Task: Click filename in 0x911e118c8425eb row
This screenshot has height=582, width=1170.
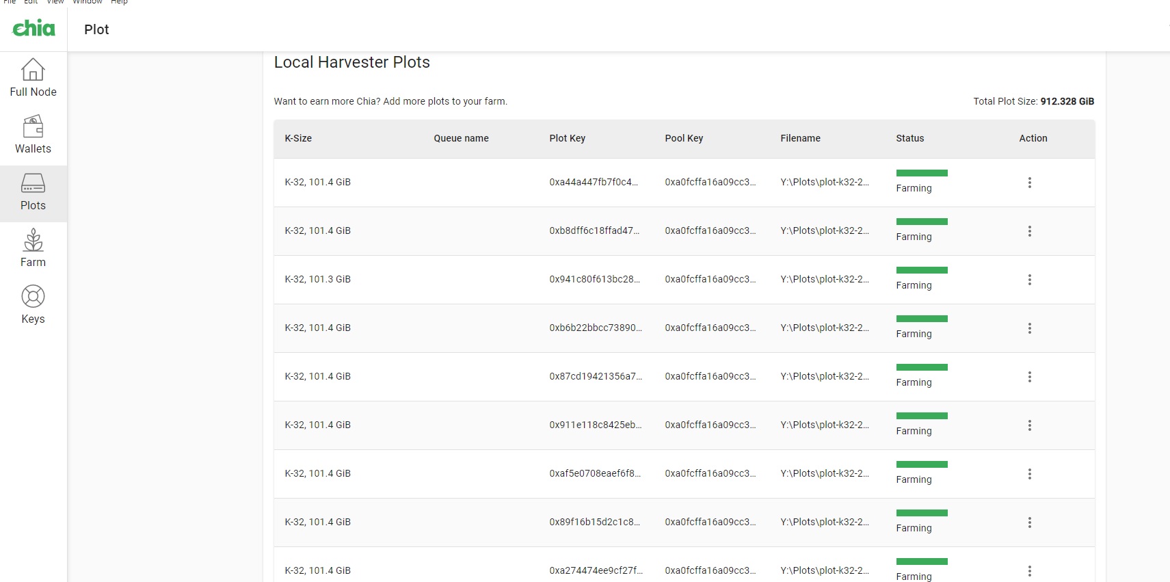Action: point(825,425)
